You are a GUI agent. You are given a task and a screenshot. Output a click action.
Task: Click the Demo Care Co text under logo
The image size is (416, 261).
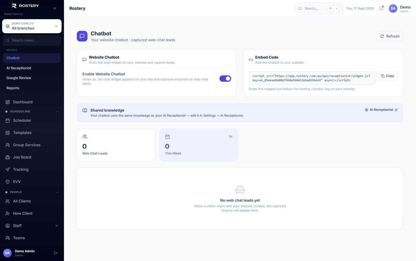[13, 14]
